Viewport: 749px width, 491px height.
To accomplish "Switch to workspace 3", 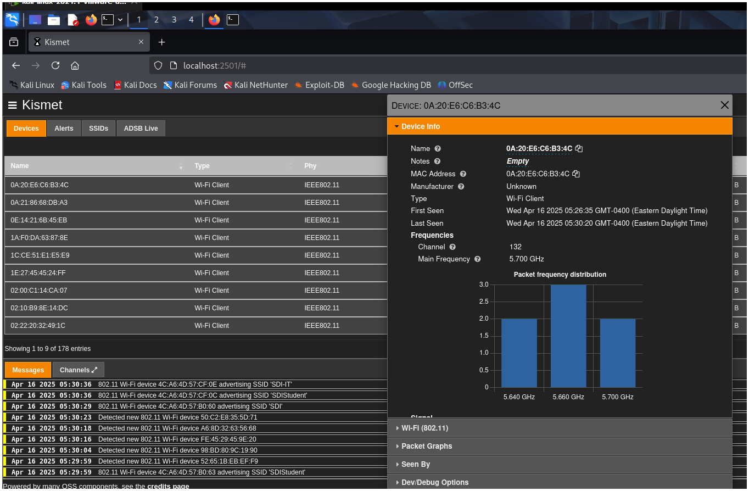I will tap(174, 20).
